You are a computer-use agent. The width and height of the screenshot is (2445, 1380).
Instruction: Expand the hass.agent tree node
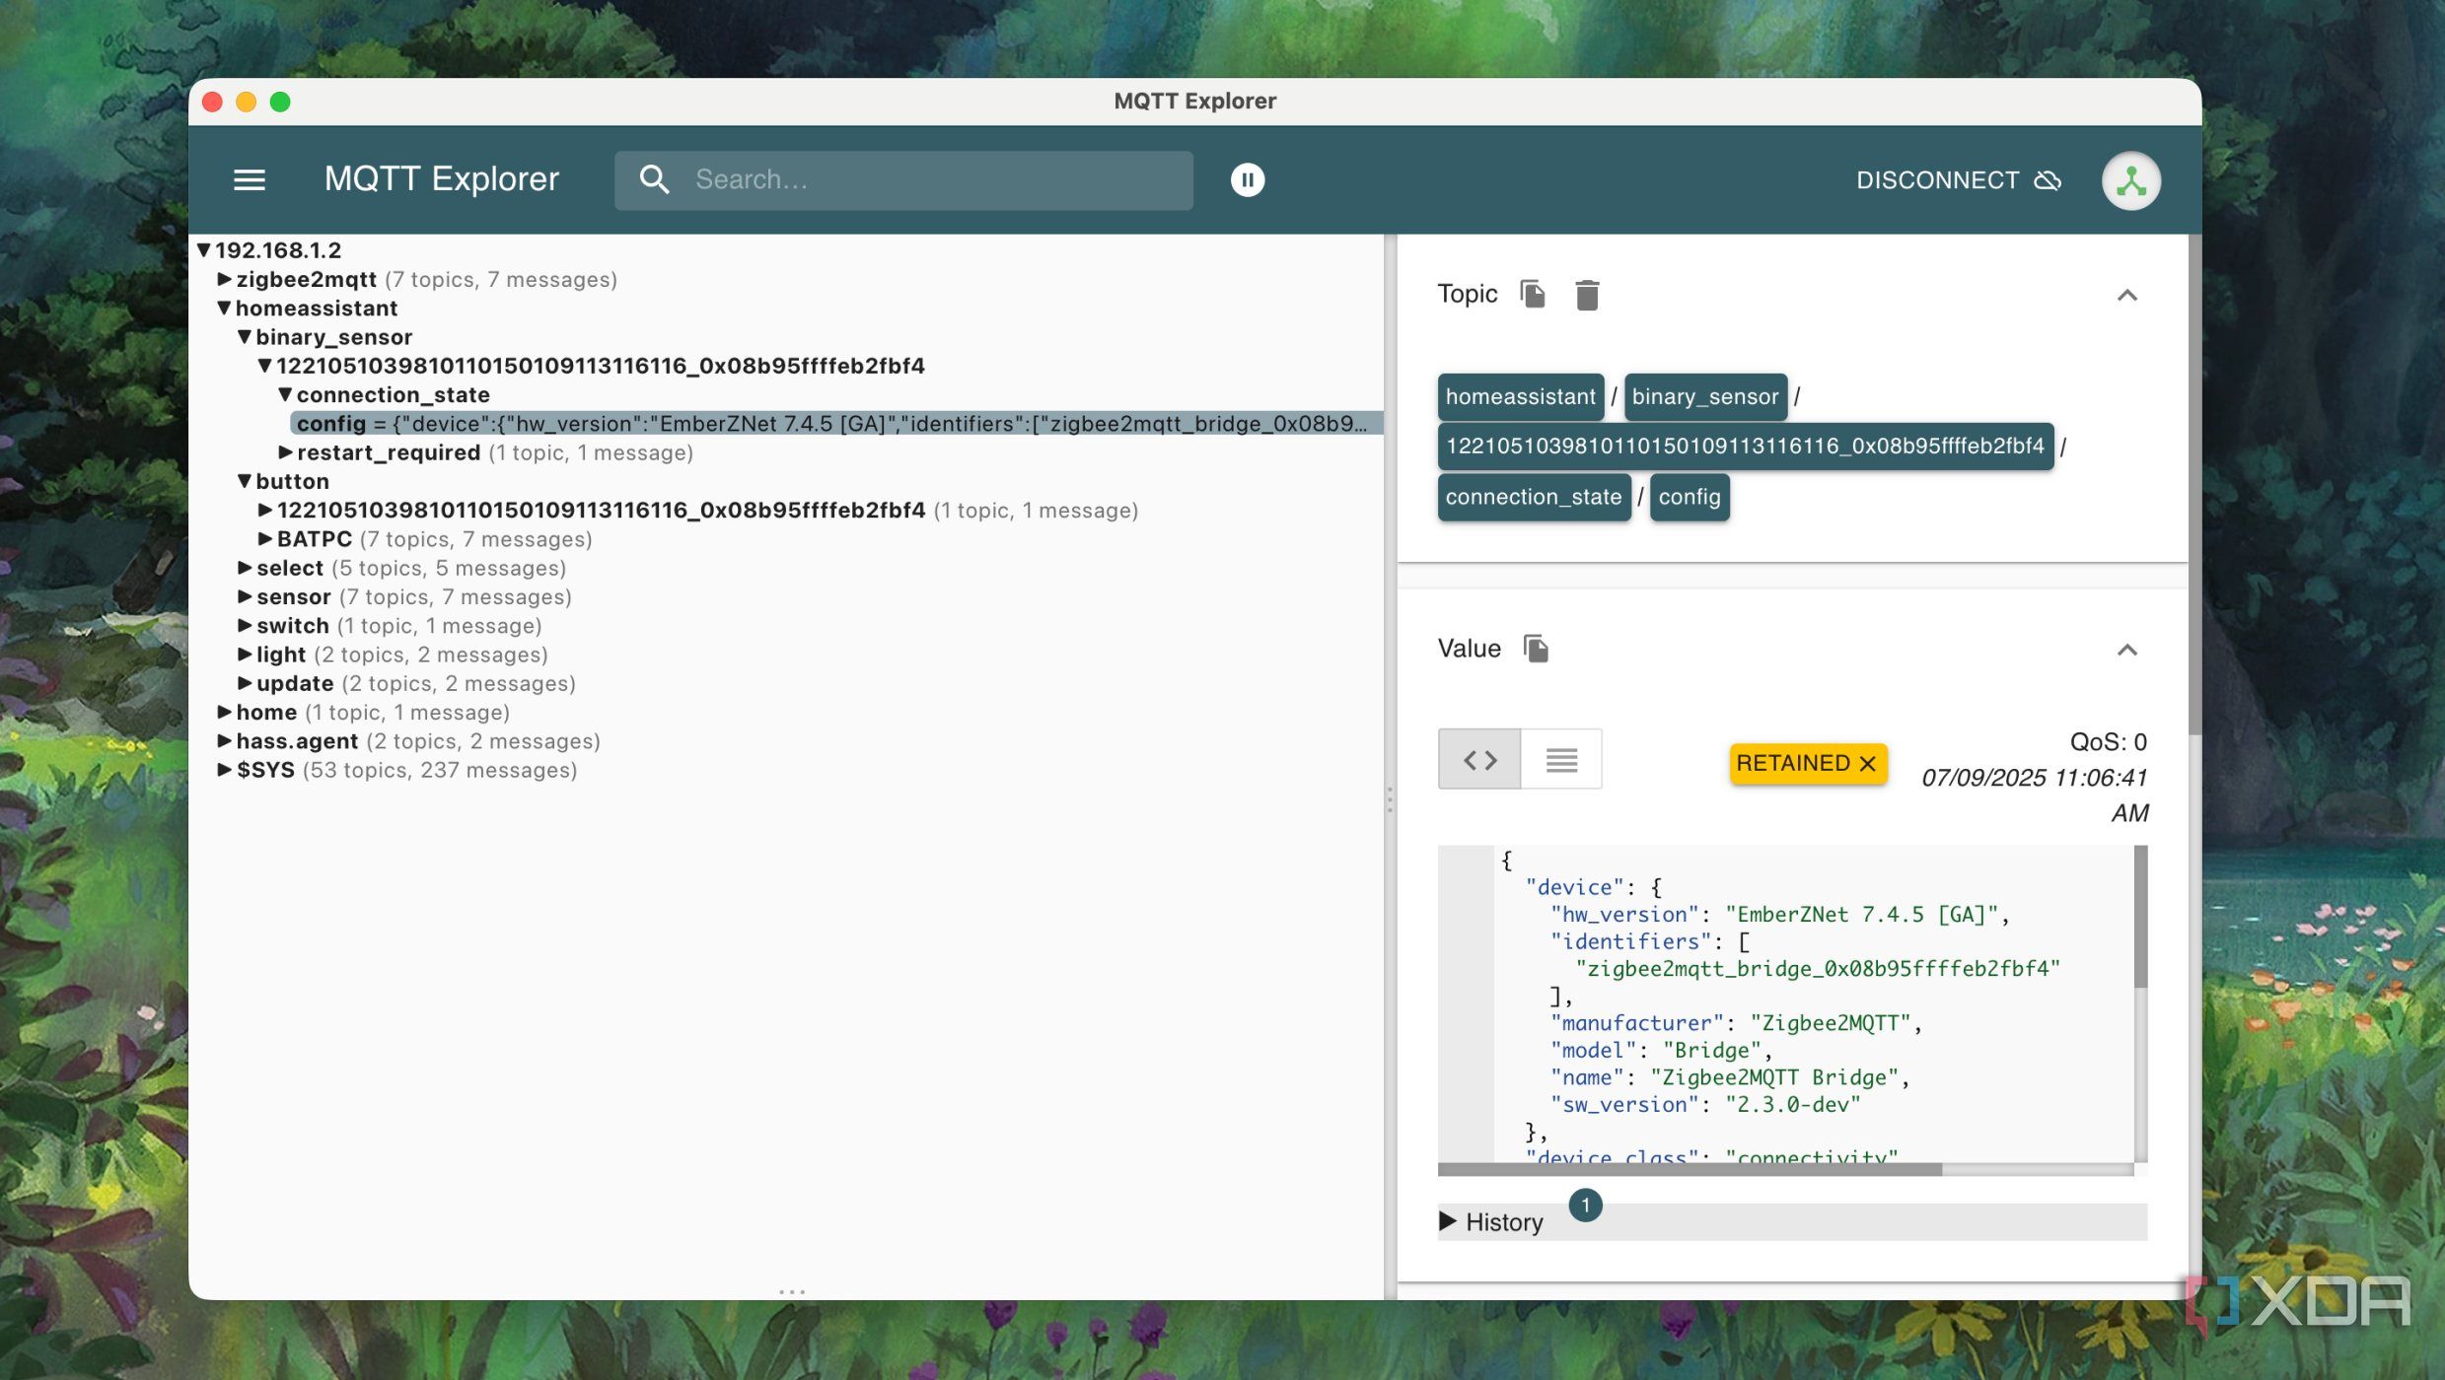point(224,741)
